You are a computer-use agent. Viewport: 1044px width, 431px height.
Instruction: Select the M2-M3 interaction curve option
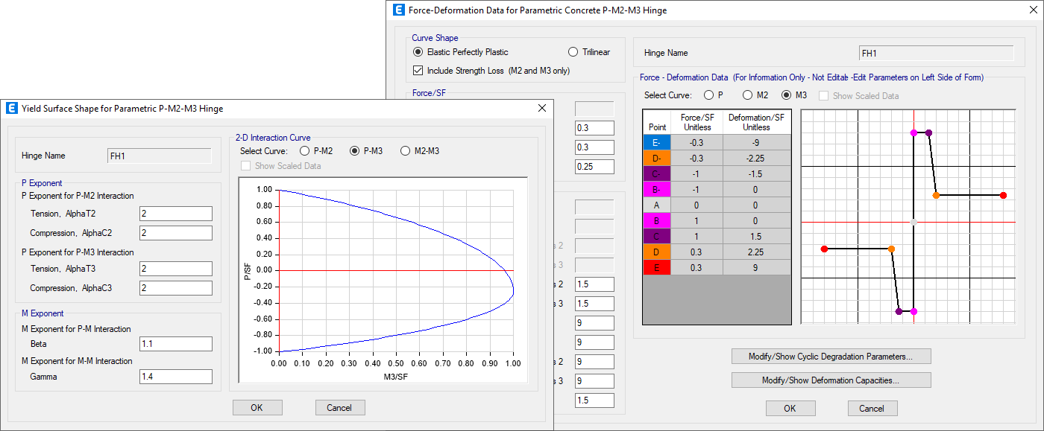pos(406,151)
